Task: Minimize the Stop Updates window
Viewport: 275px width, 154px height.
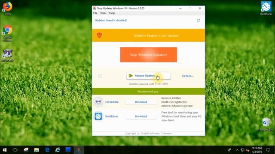Action: click(180, 8)
